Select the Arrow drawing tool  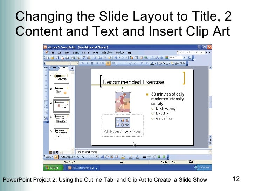pyautogui.click(x=83, y=157)
